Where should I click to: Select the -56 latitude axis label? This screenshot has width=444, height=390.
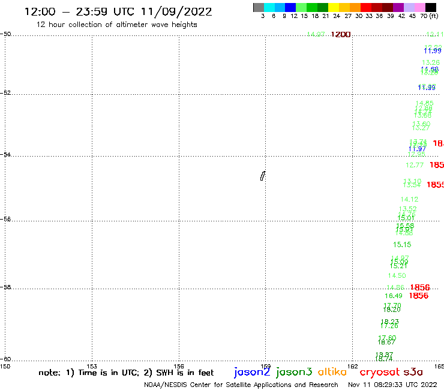(x=5, y=219)
